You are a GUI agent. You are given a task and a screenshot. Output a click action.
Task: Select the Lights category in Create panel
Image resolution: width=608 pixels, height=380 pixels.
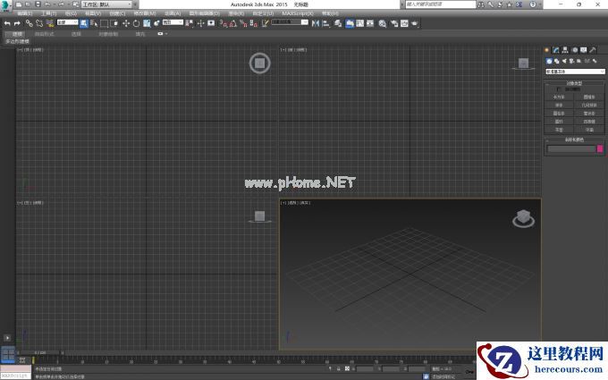[564, 61]
